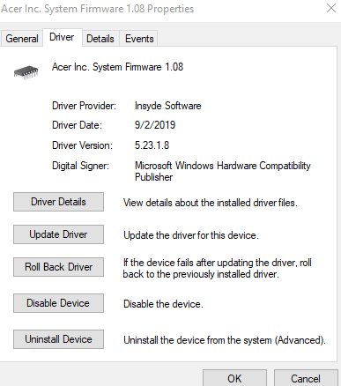Click the Digital Signer label

(x=80, y=166)
